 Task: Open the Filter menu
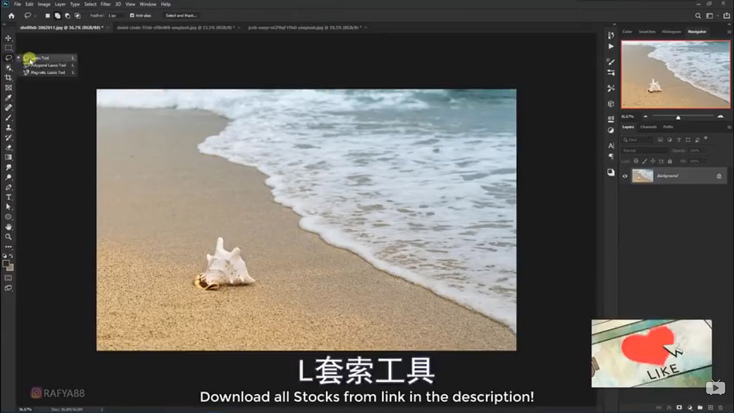tap(105, 4)
